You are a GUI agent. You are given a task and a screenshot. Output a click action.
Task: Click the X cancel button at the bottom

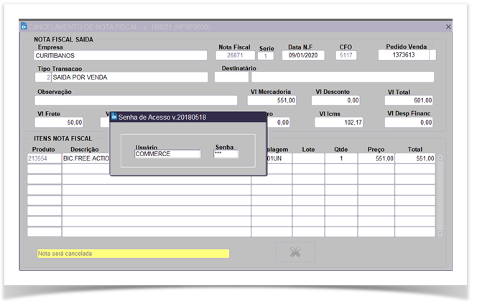(x=295, y=252)
